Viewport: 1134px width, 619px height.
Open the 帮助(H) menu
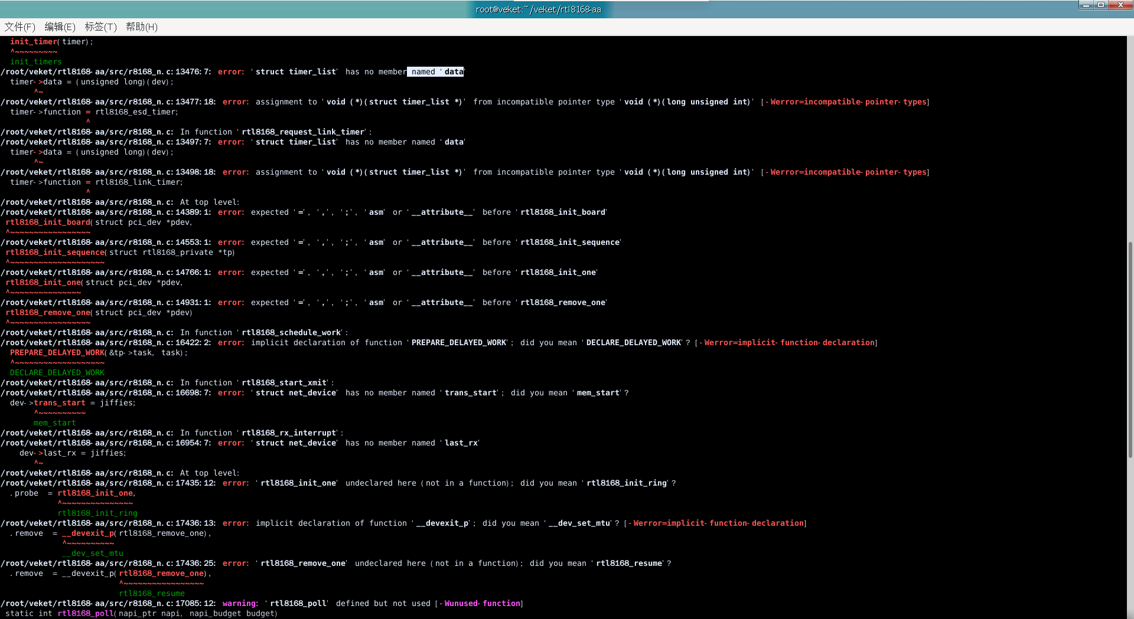point(141,27)
